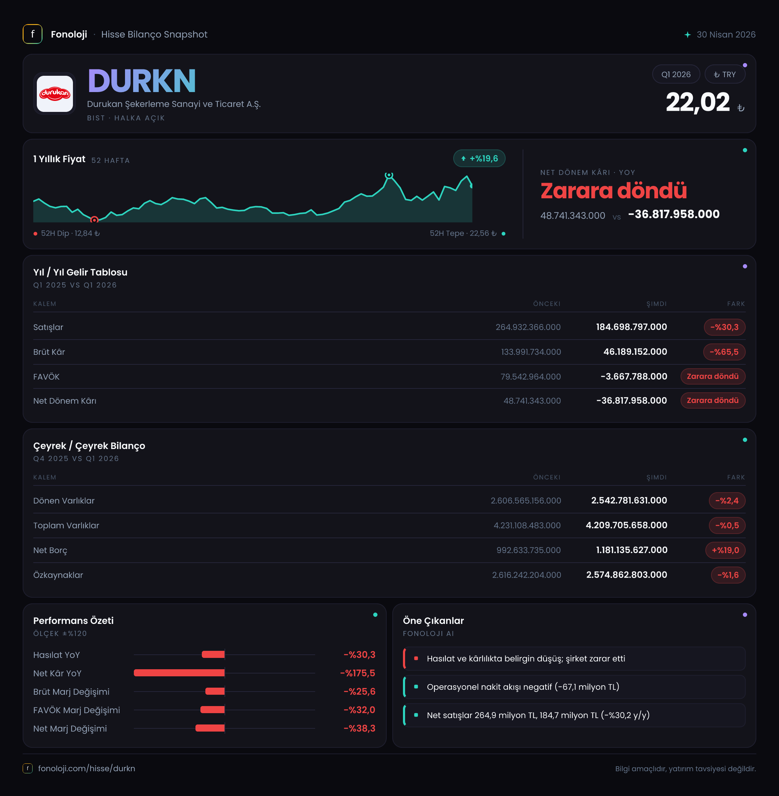This screenshot has height=796, width=779.
Task: Click the Fonoloji 'f' logo in the header
Action: coord(32,34)
